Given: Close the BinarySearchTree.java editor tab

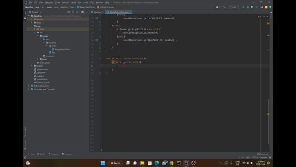Looking at the screenshot, I should 130,12.
